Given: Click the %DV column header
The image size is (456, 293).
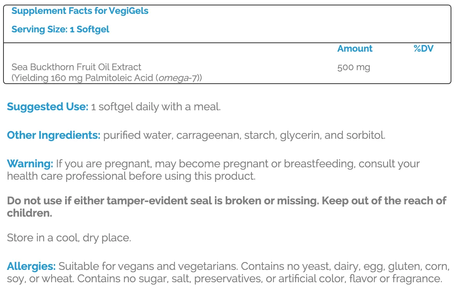Looking at the screenshot, I should [423, 48].
